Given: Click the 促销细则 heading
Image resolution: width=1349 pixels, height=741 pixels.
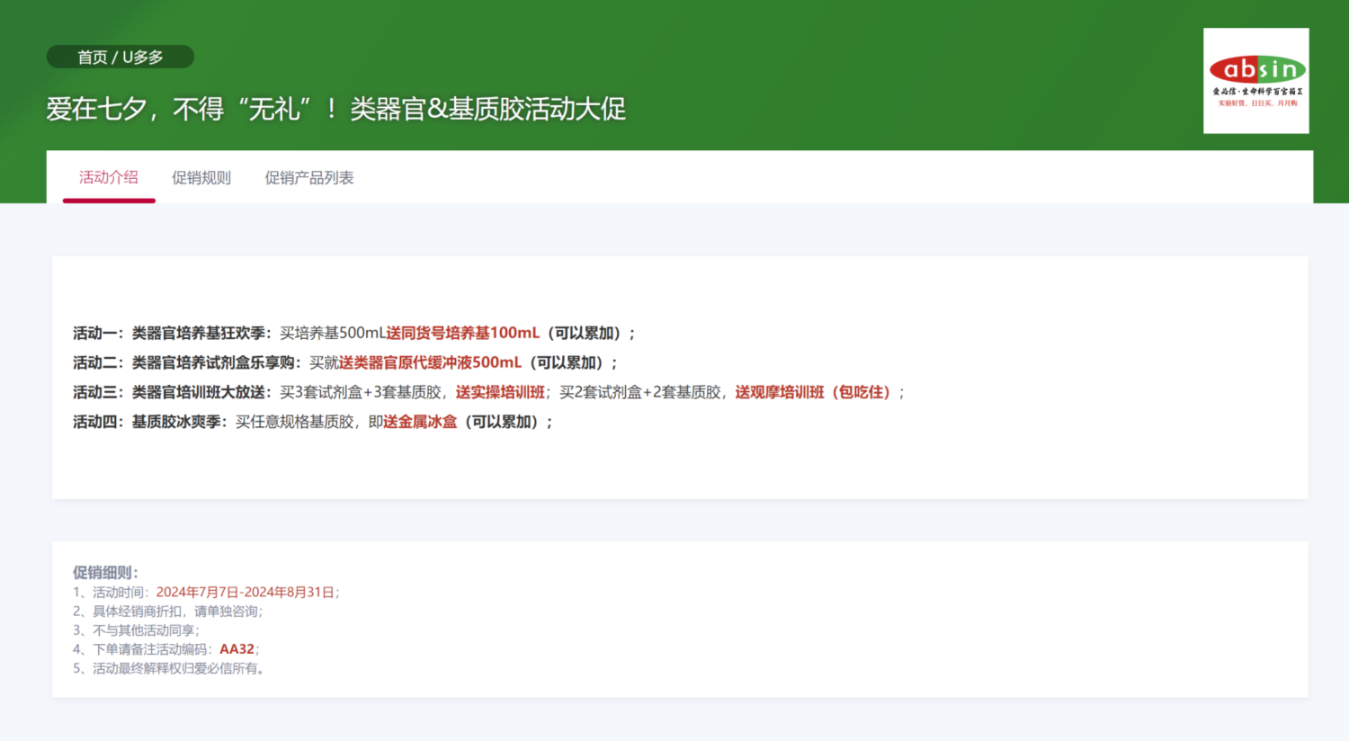Looking at the screenshot, I should (x=104, y=572).
